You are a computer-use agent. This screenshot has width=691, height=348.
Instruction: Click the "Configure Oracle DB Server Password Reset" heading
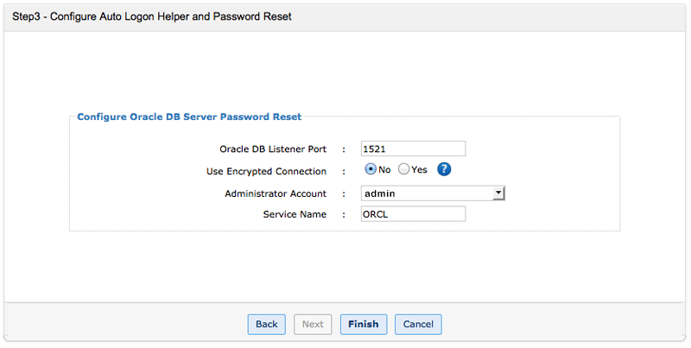tap(189, 117)
